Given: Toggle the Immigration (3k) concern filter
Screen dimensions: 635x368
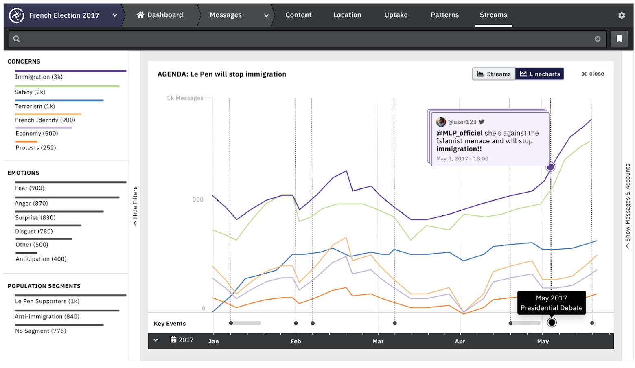Looking at the screenshot, I should click(x=39, y=77).
